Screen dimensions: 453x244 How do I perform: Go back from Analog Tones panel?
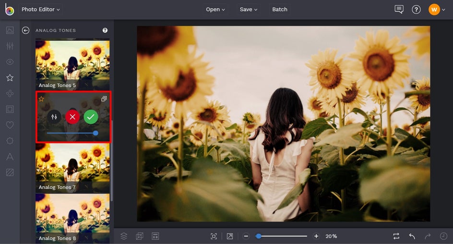click(26, 30)
